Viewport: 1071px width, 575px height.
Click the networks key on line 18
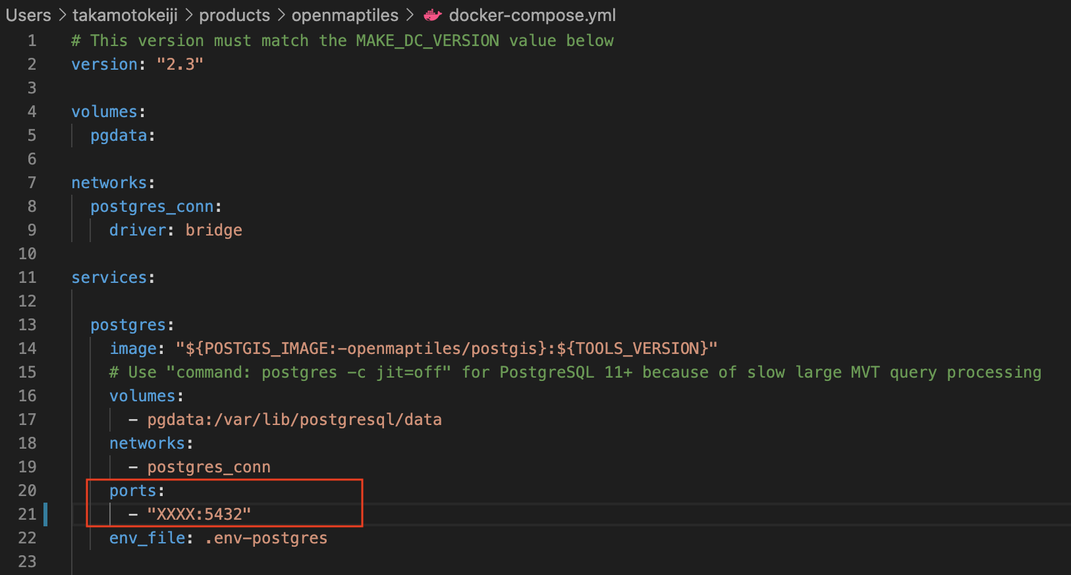click(147, 443)
